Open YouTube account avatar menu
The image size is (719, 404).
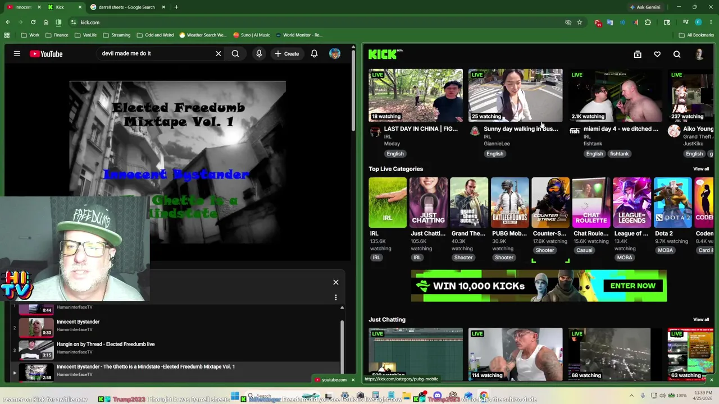(x=335, y=54)
